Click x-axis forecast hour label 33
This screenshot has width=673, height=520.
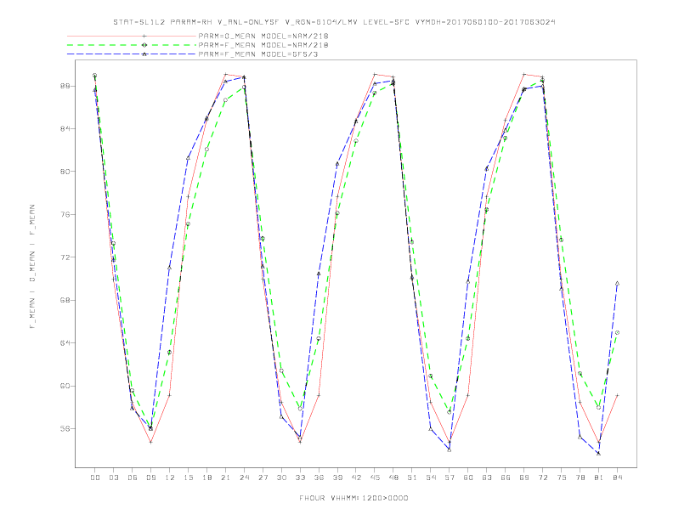(x=300, y=478)
